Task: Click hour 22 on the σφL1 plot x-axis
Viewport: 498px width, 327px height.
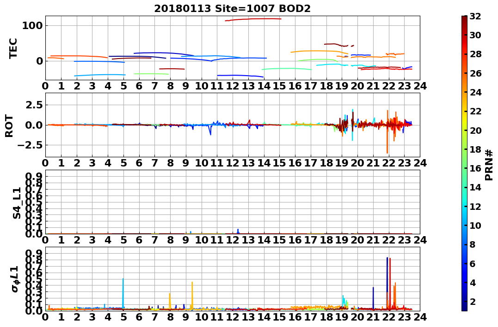Action: coord(389,317)
